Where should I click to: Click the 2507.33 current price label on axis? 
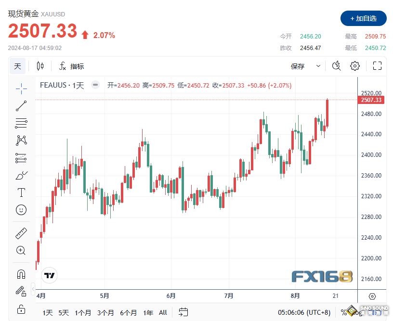click(x=371, y=100)
